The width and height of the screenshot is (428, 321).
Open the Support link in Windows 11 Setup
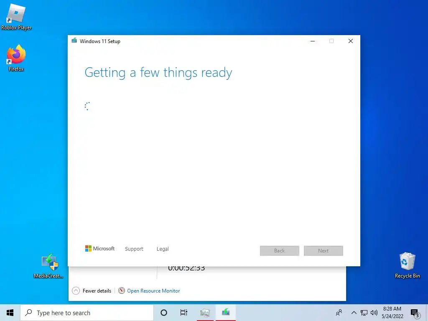click(x=134, y=249)
